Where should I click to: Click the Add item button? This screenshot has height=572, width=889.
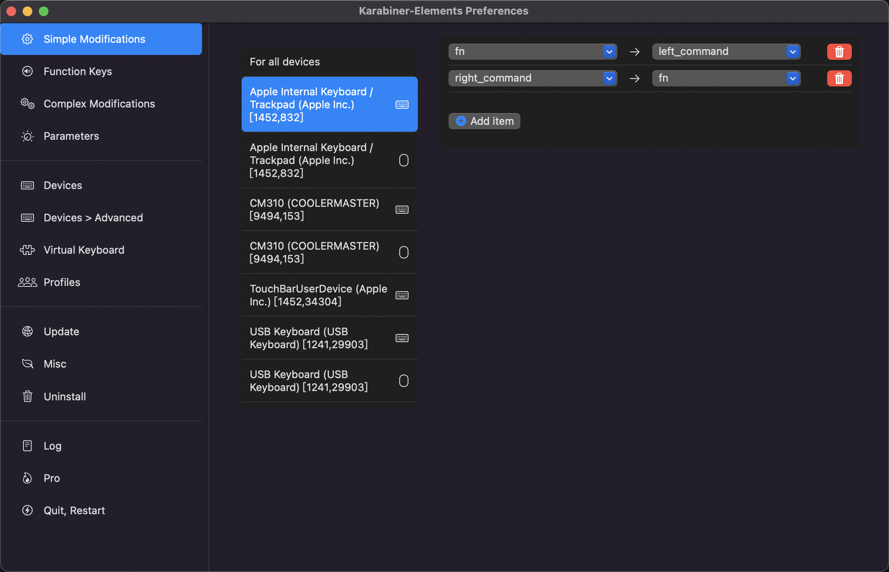point(484,121)
